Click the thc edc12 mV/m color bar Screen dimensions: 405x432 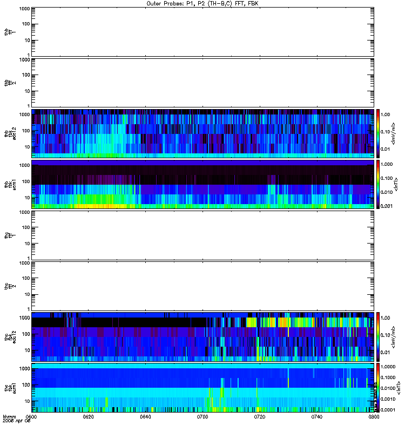(378, 337)
